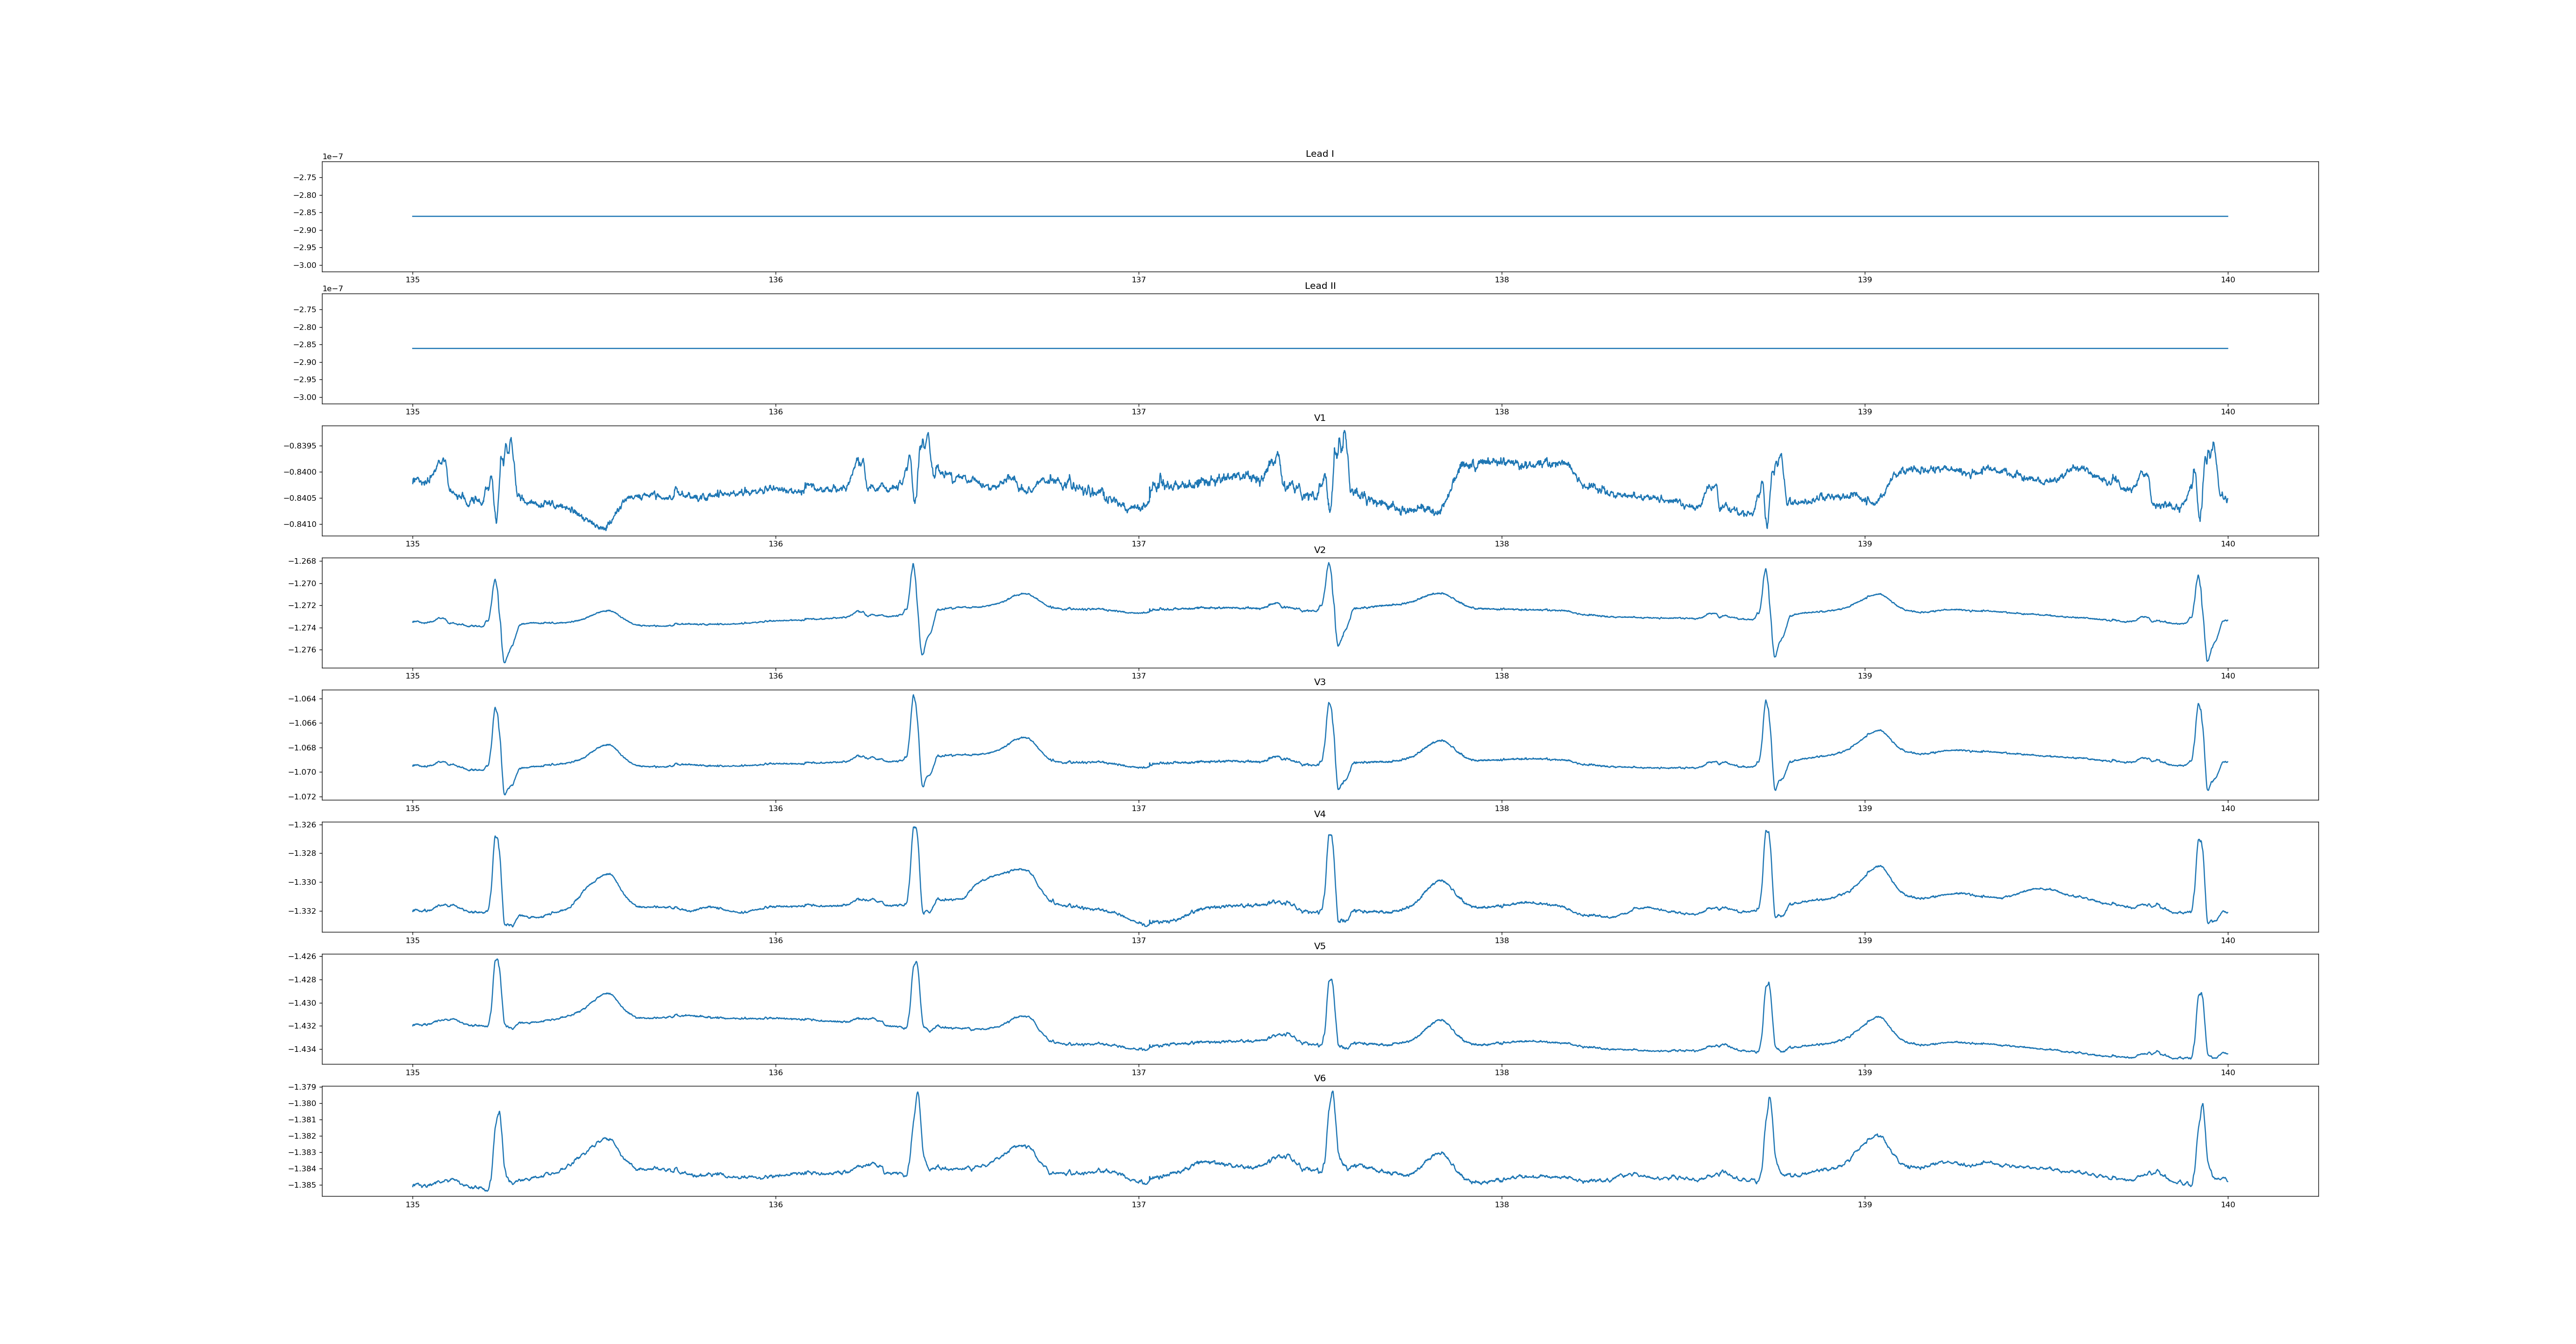Image resolution: width=2576 pixels, height=1344 pixels.
Task: Click the 140 tick label under Lead I plot
Action: [2227, 280]
